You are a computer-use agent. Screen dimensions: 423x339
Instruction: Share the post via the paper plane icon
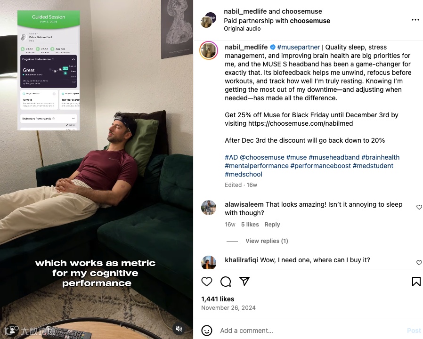click(x=244, y=281)
